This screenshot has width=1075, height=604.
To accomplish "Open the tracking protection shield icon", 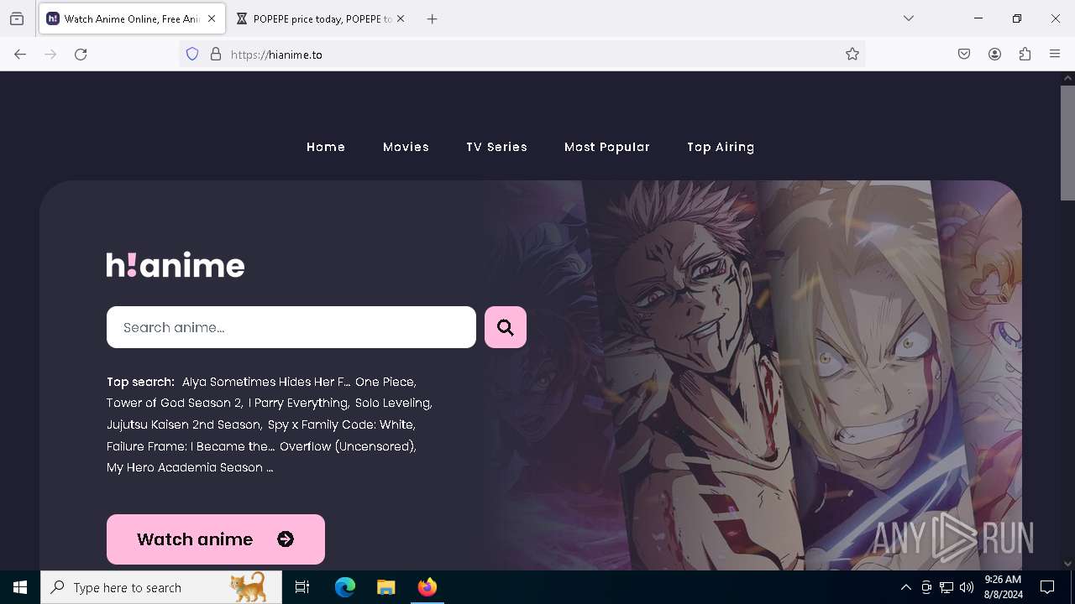I will (x=192, y=55).
